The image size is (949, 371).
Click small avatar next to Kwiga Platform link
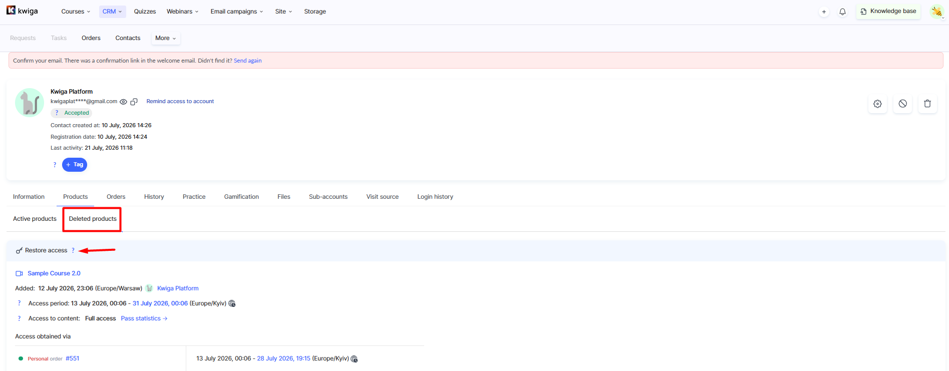[x=149, y=288]
